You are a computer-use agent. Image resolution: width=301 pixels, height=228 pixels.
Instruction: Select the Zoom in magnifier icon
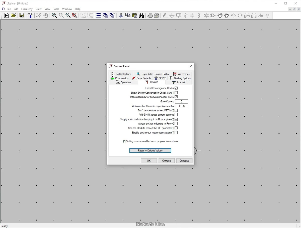point(54,15)
